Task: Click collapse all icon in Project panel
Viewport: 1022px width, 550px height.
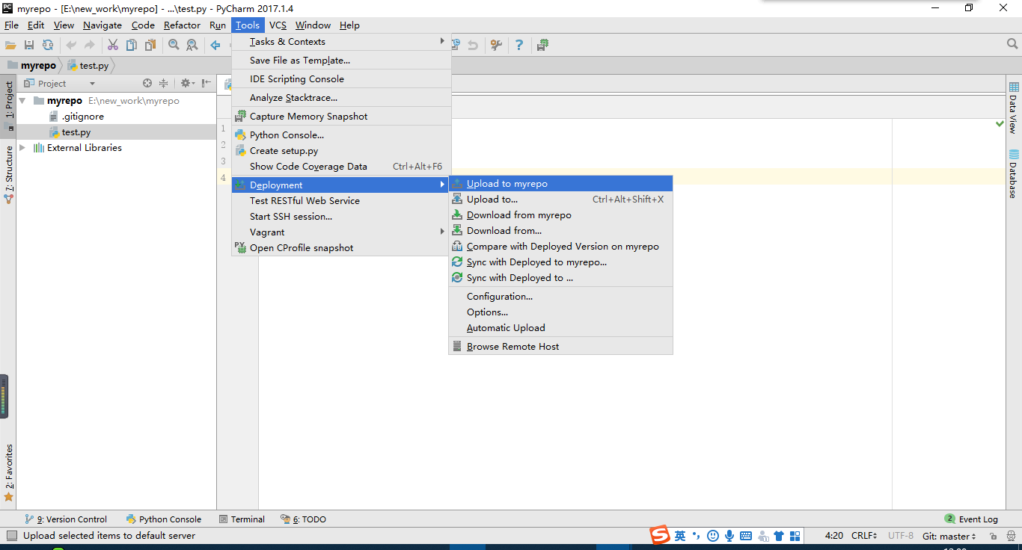Action: pos(164,84)
